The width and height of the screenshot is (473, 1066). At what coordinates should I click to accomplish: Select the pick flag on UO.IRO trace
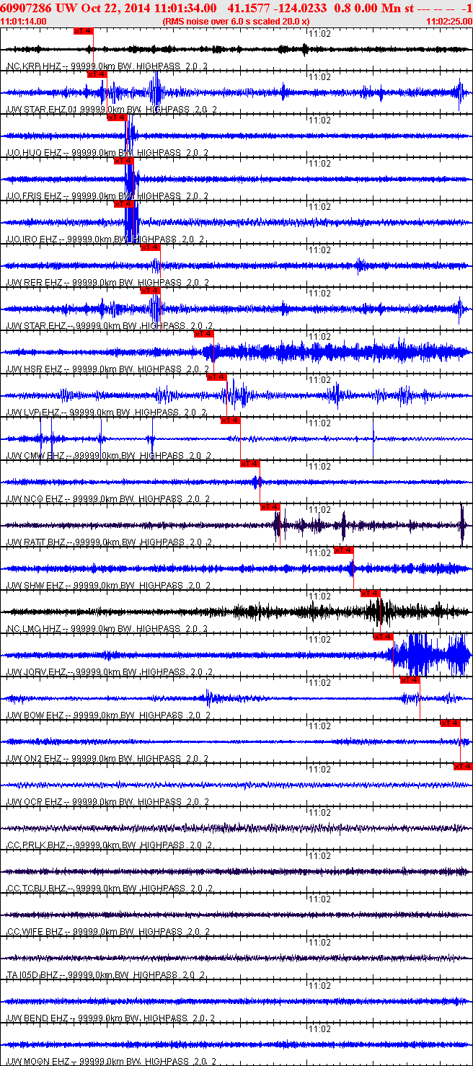(x=124, y=204)
